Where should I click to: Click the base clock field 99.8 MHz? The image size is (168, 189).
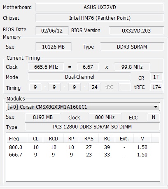[x=132, y=67]
